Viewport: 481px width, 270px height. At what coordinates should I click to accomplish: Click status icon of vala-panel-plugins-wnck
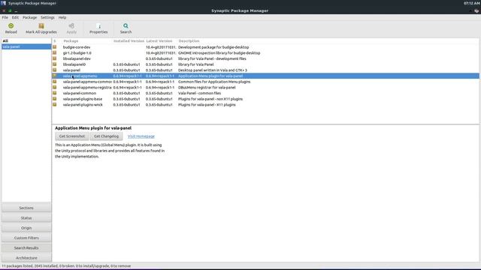pyautogui.click(x=55, y=105)
